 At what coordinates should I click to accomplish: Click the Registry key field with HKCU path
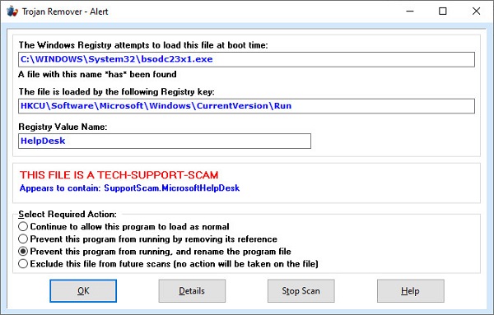246,106
